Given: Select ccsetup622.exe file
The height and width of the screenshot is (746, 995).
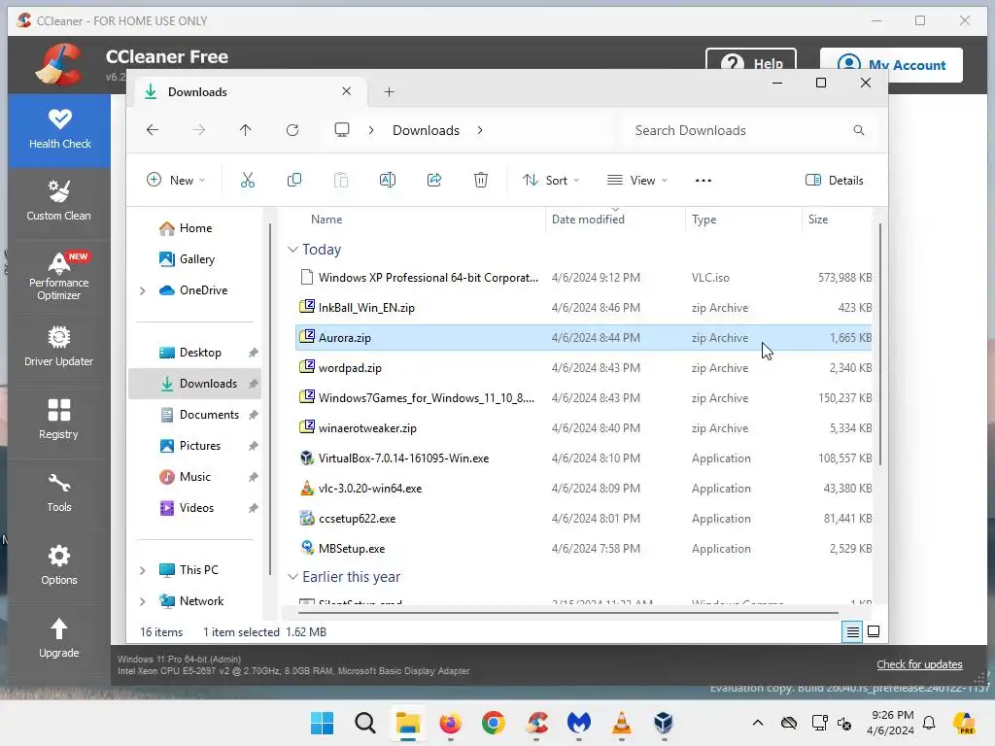Looking at the screenshot, I should 583,519.
